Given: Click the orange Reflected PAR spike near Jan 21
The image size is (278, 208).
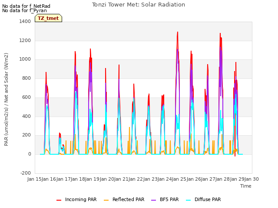Looking at the screenshot, I should click(129, 128).
